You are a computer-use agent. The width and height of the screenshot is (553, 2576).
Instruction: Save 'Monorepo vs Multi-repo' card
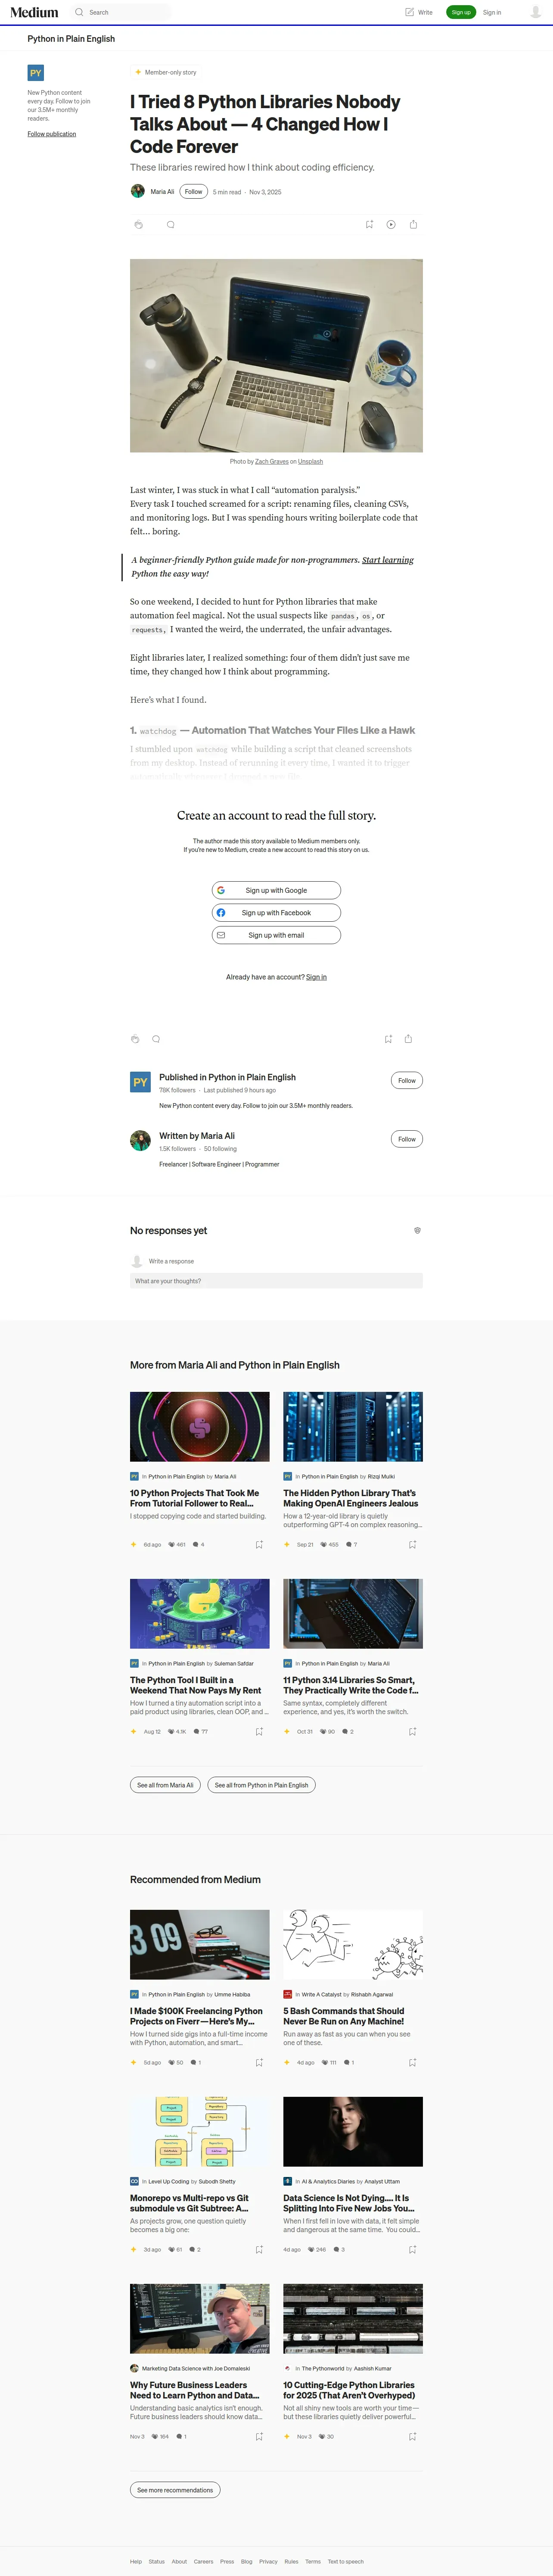click(259, 2250)
